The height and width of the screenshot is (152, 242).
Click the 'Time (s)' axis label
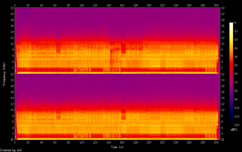118,147
